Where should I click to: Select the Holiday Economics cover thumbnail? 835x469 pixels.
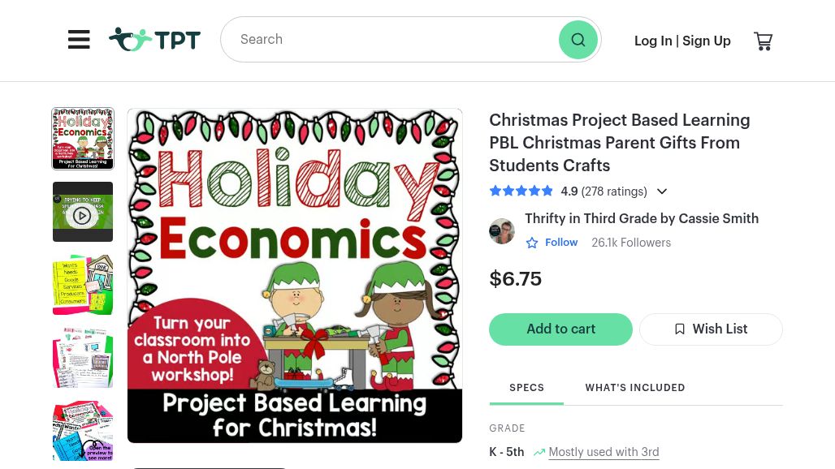(x=83, y=139)
